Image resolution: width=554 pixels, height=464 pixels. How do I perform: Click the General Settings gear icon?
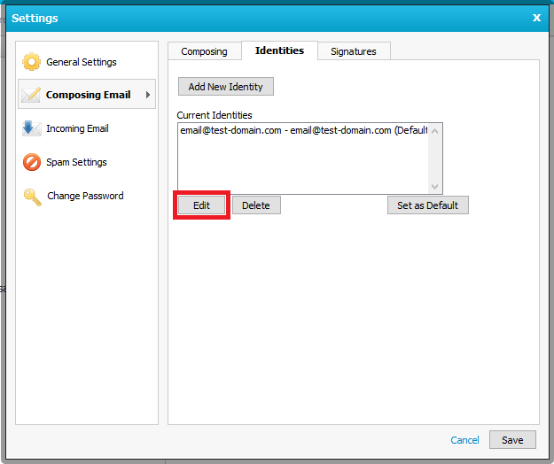[x=31, y=62]
